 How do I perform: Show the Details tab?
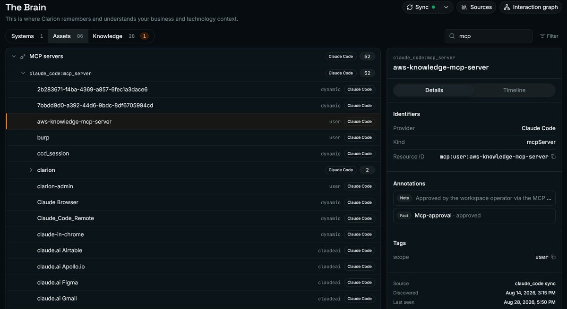point(434,90)
